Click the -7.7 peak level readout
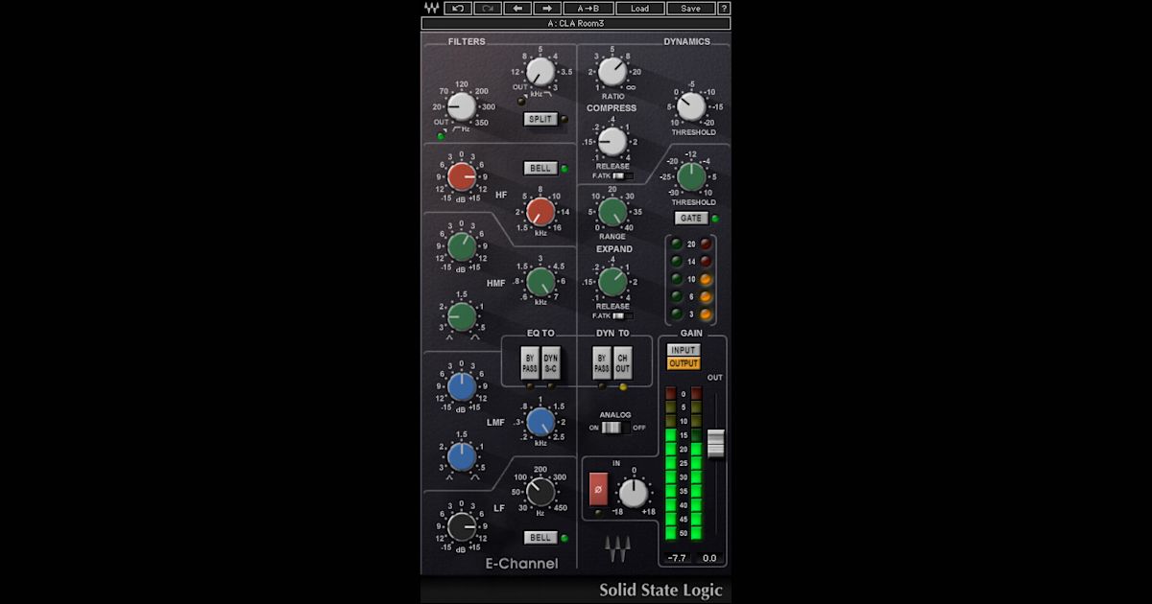Screen dimensions: 1152x604 pyautogui.click(x=679, y=558)
